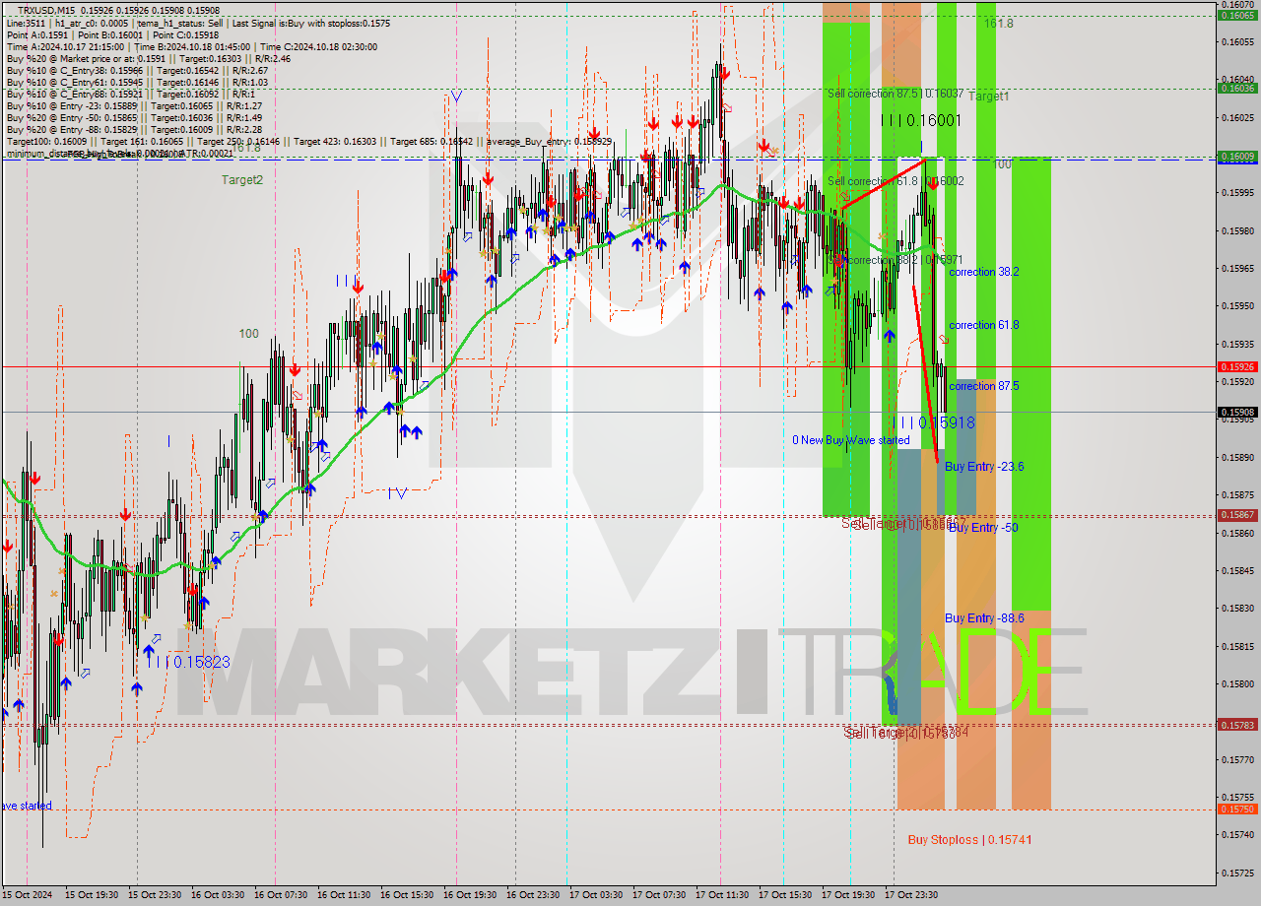Click 0.15725 on the price scale
The height and width of the screenshot is (906, 1261).
click(1237, 873)
